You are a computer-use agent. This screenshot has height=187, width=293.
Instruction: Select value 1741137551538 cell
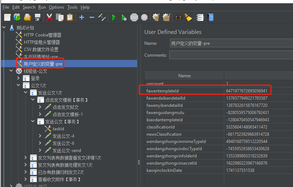(259, 170)
